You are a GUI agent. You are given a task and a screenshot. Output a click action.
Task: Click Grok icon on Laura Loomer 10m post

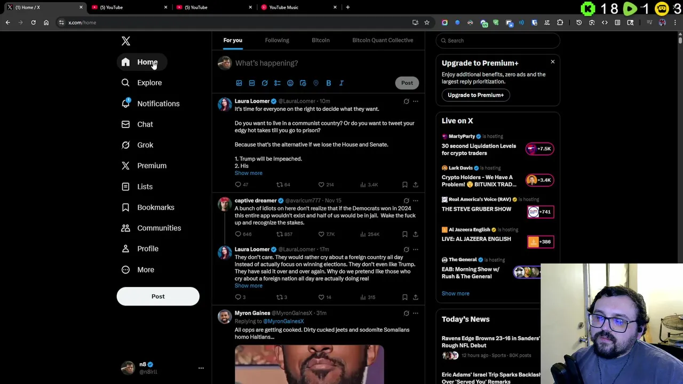(x=406, y=101)
